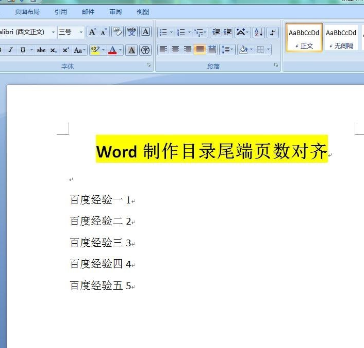The width and height of the screenshot is (364, 348).
Task: Switch to the 审阅 tab
Action: coord(115,12)
